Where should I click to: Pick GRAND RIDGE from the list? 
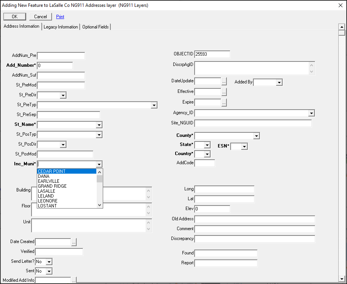point(67,186)
